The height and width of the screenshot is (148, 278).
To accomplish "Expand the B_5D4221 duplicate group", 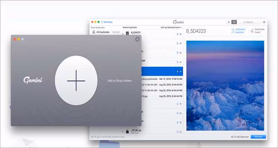I will [123, 34].
